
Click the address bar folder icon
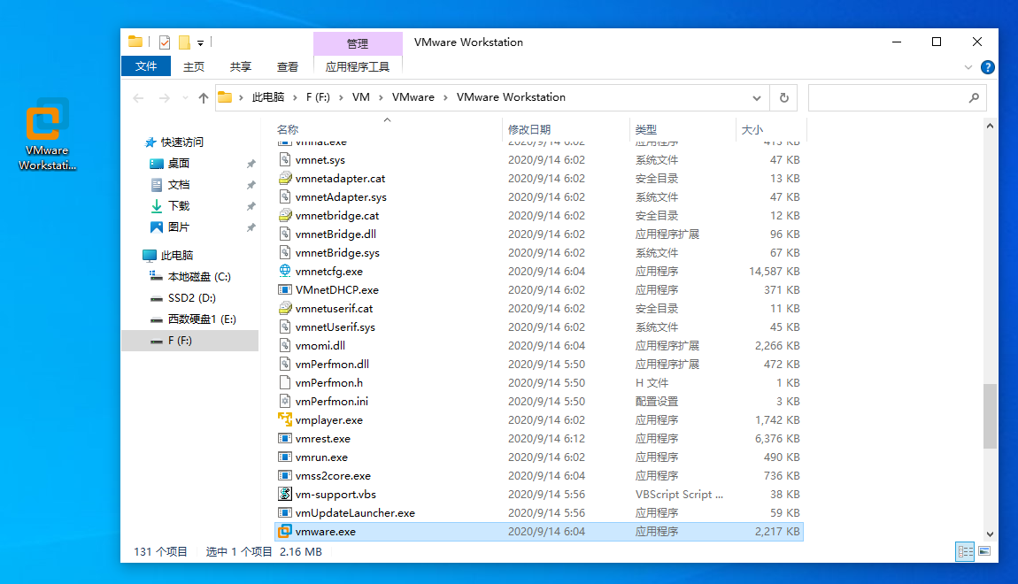225,97
